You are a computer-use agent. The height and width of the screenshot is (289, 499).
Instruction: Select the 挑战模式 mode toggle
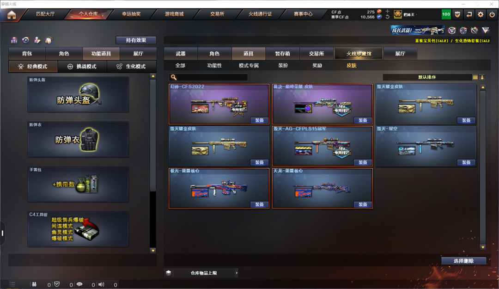[x=82, y=66]
